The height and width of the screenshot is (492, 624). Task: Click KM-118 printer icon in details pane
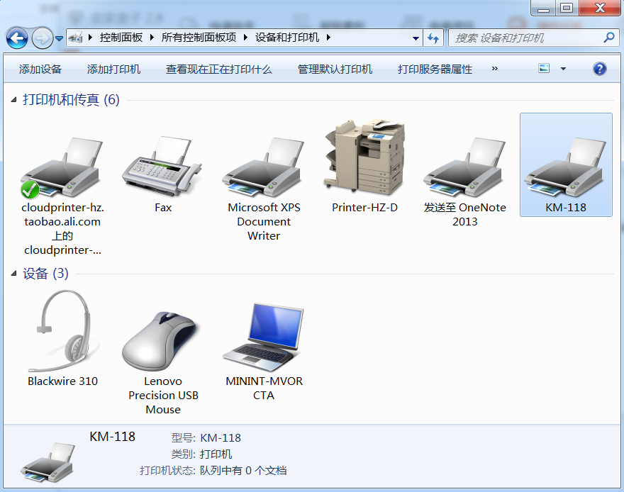click(x=48, y=462)
